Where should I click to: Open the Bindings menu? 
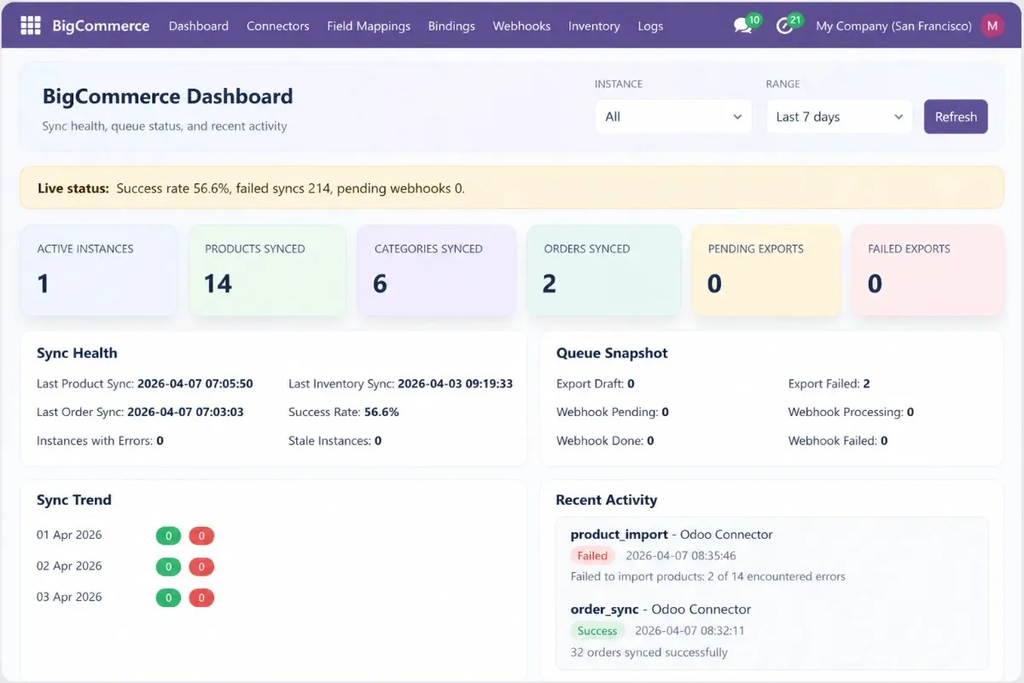(451, 26)
